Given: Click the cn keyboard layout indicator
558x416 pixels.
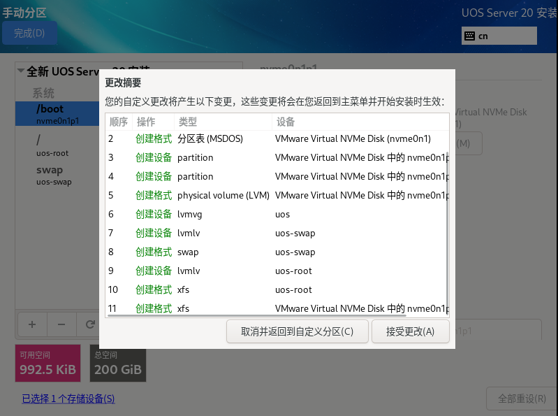Looking at the screenshot, I should coord(499,36).
